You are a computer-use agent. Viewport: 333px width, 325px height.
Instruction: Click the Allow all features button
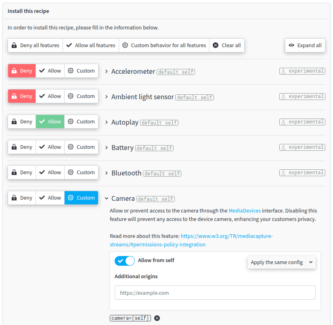91,46
